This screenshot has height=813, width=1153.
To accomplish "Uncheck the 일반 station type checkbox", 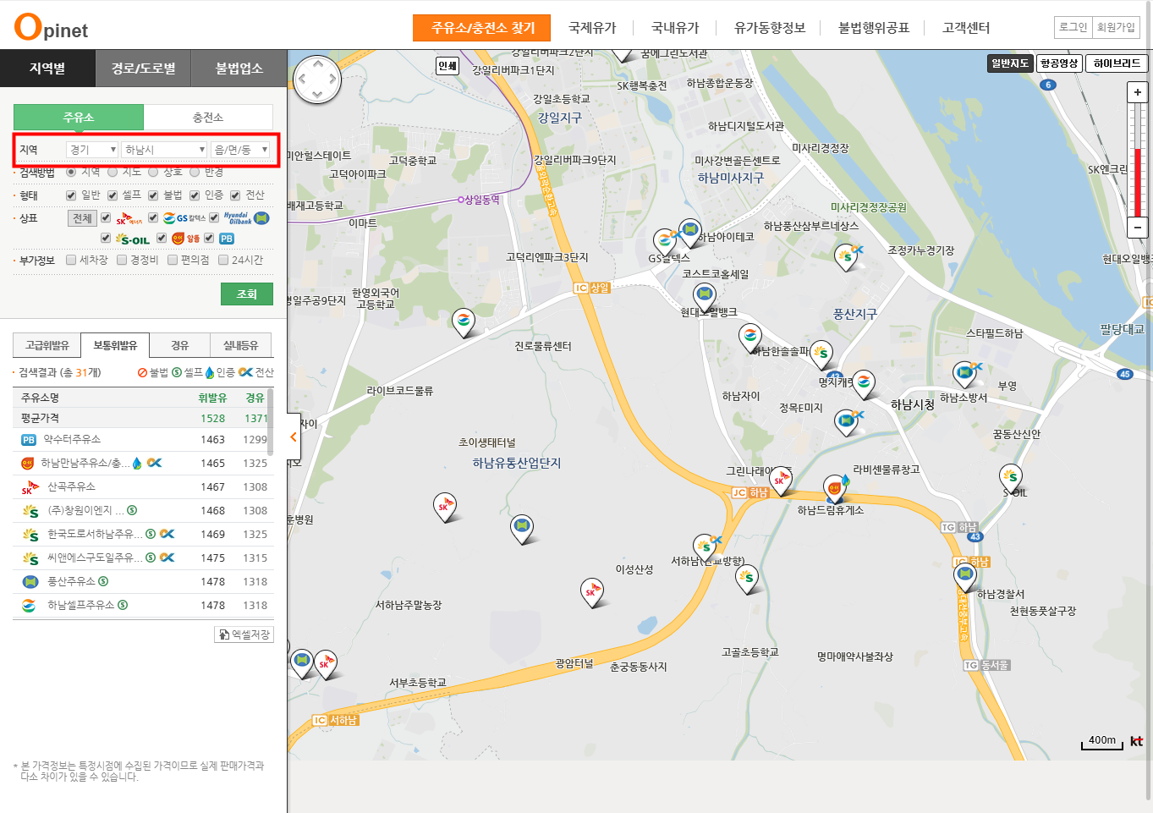I will (x=71, y=195).
